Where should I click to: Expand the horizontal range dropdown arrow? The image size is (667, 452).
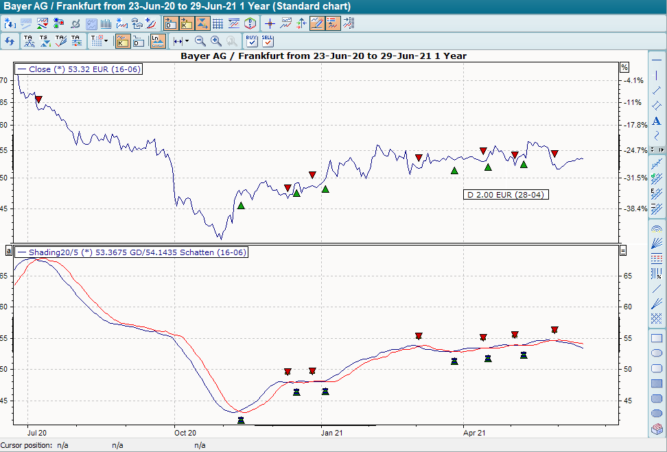pos(187,41)
